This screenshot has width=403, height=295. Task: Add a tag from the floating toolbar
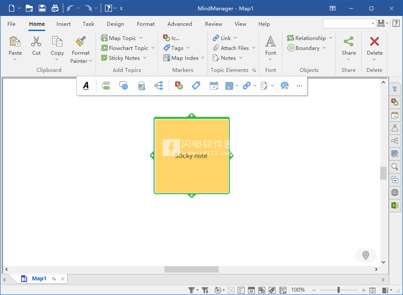point(196,86)
